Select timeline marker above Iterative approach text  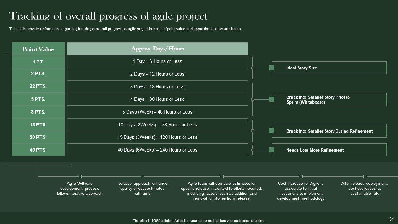tap(142, 176)
